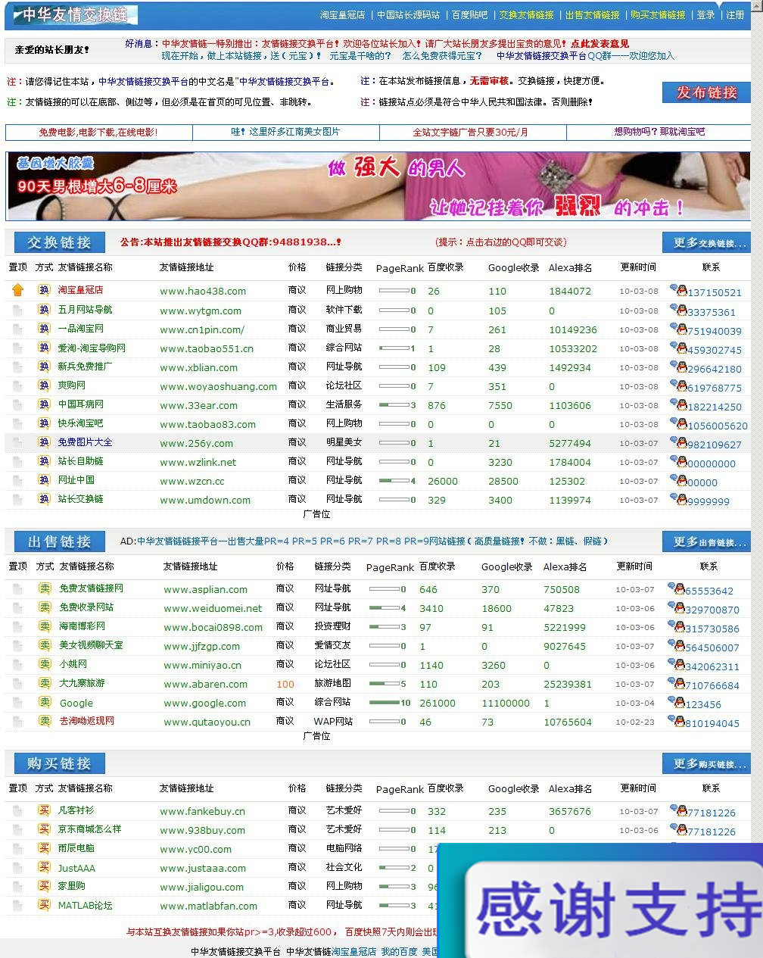Click the 换 icon for 五月网站导航

(x=44, y=309)
